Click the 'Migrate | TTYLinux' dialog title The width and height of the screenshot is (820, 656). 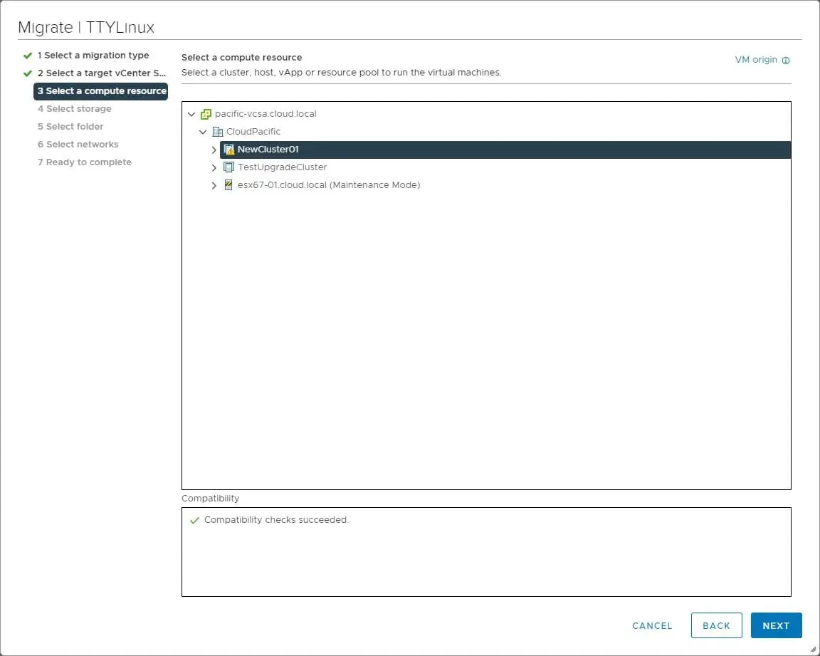[x=86, y=27]
